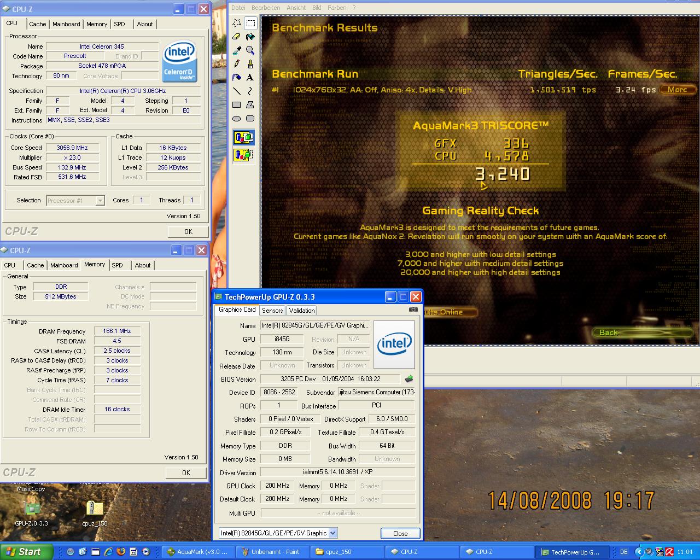Open the Datei menu in Paint
Image resolution: width=700 pixels, height=560 pixels.
[238, 8]
